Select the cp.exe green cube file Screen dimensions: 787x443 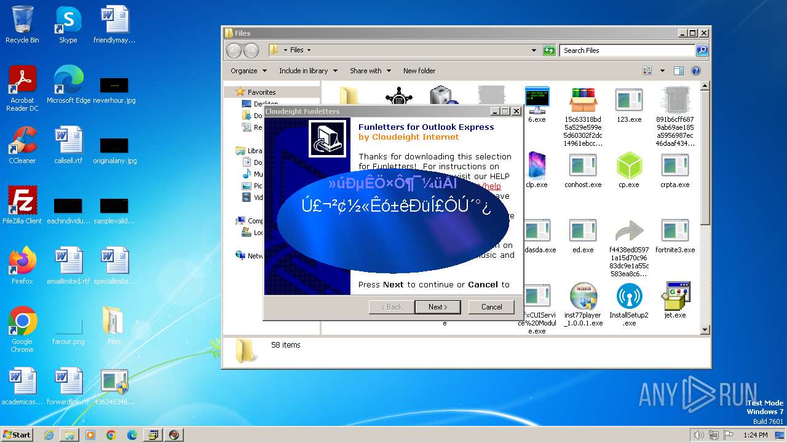pos(629,170)
